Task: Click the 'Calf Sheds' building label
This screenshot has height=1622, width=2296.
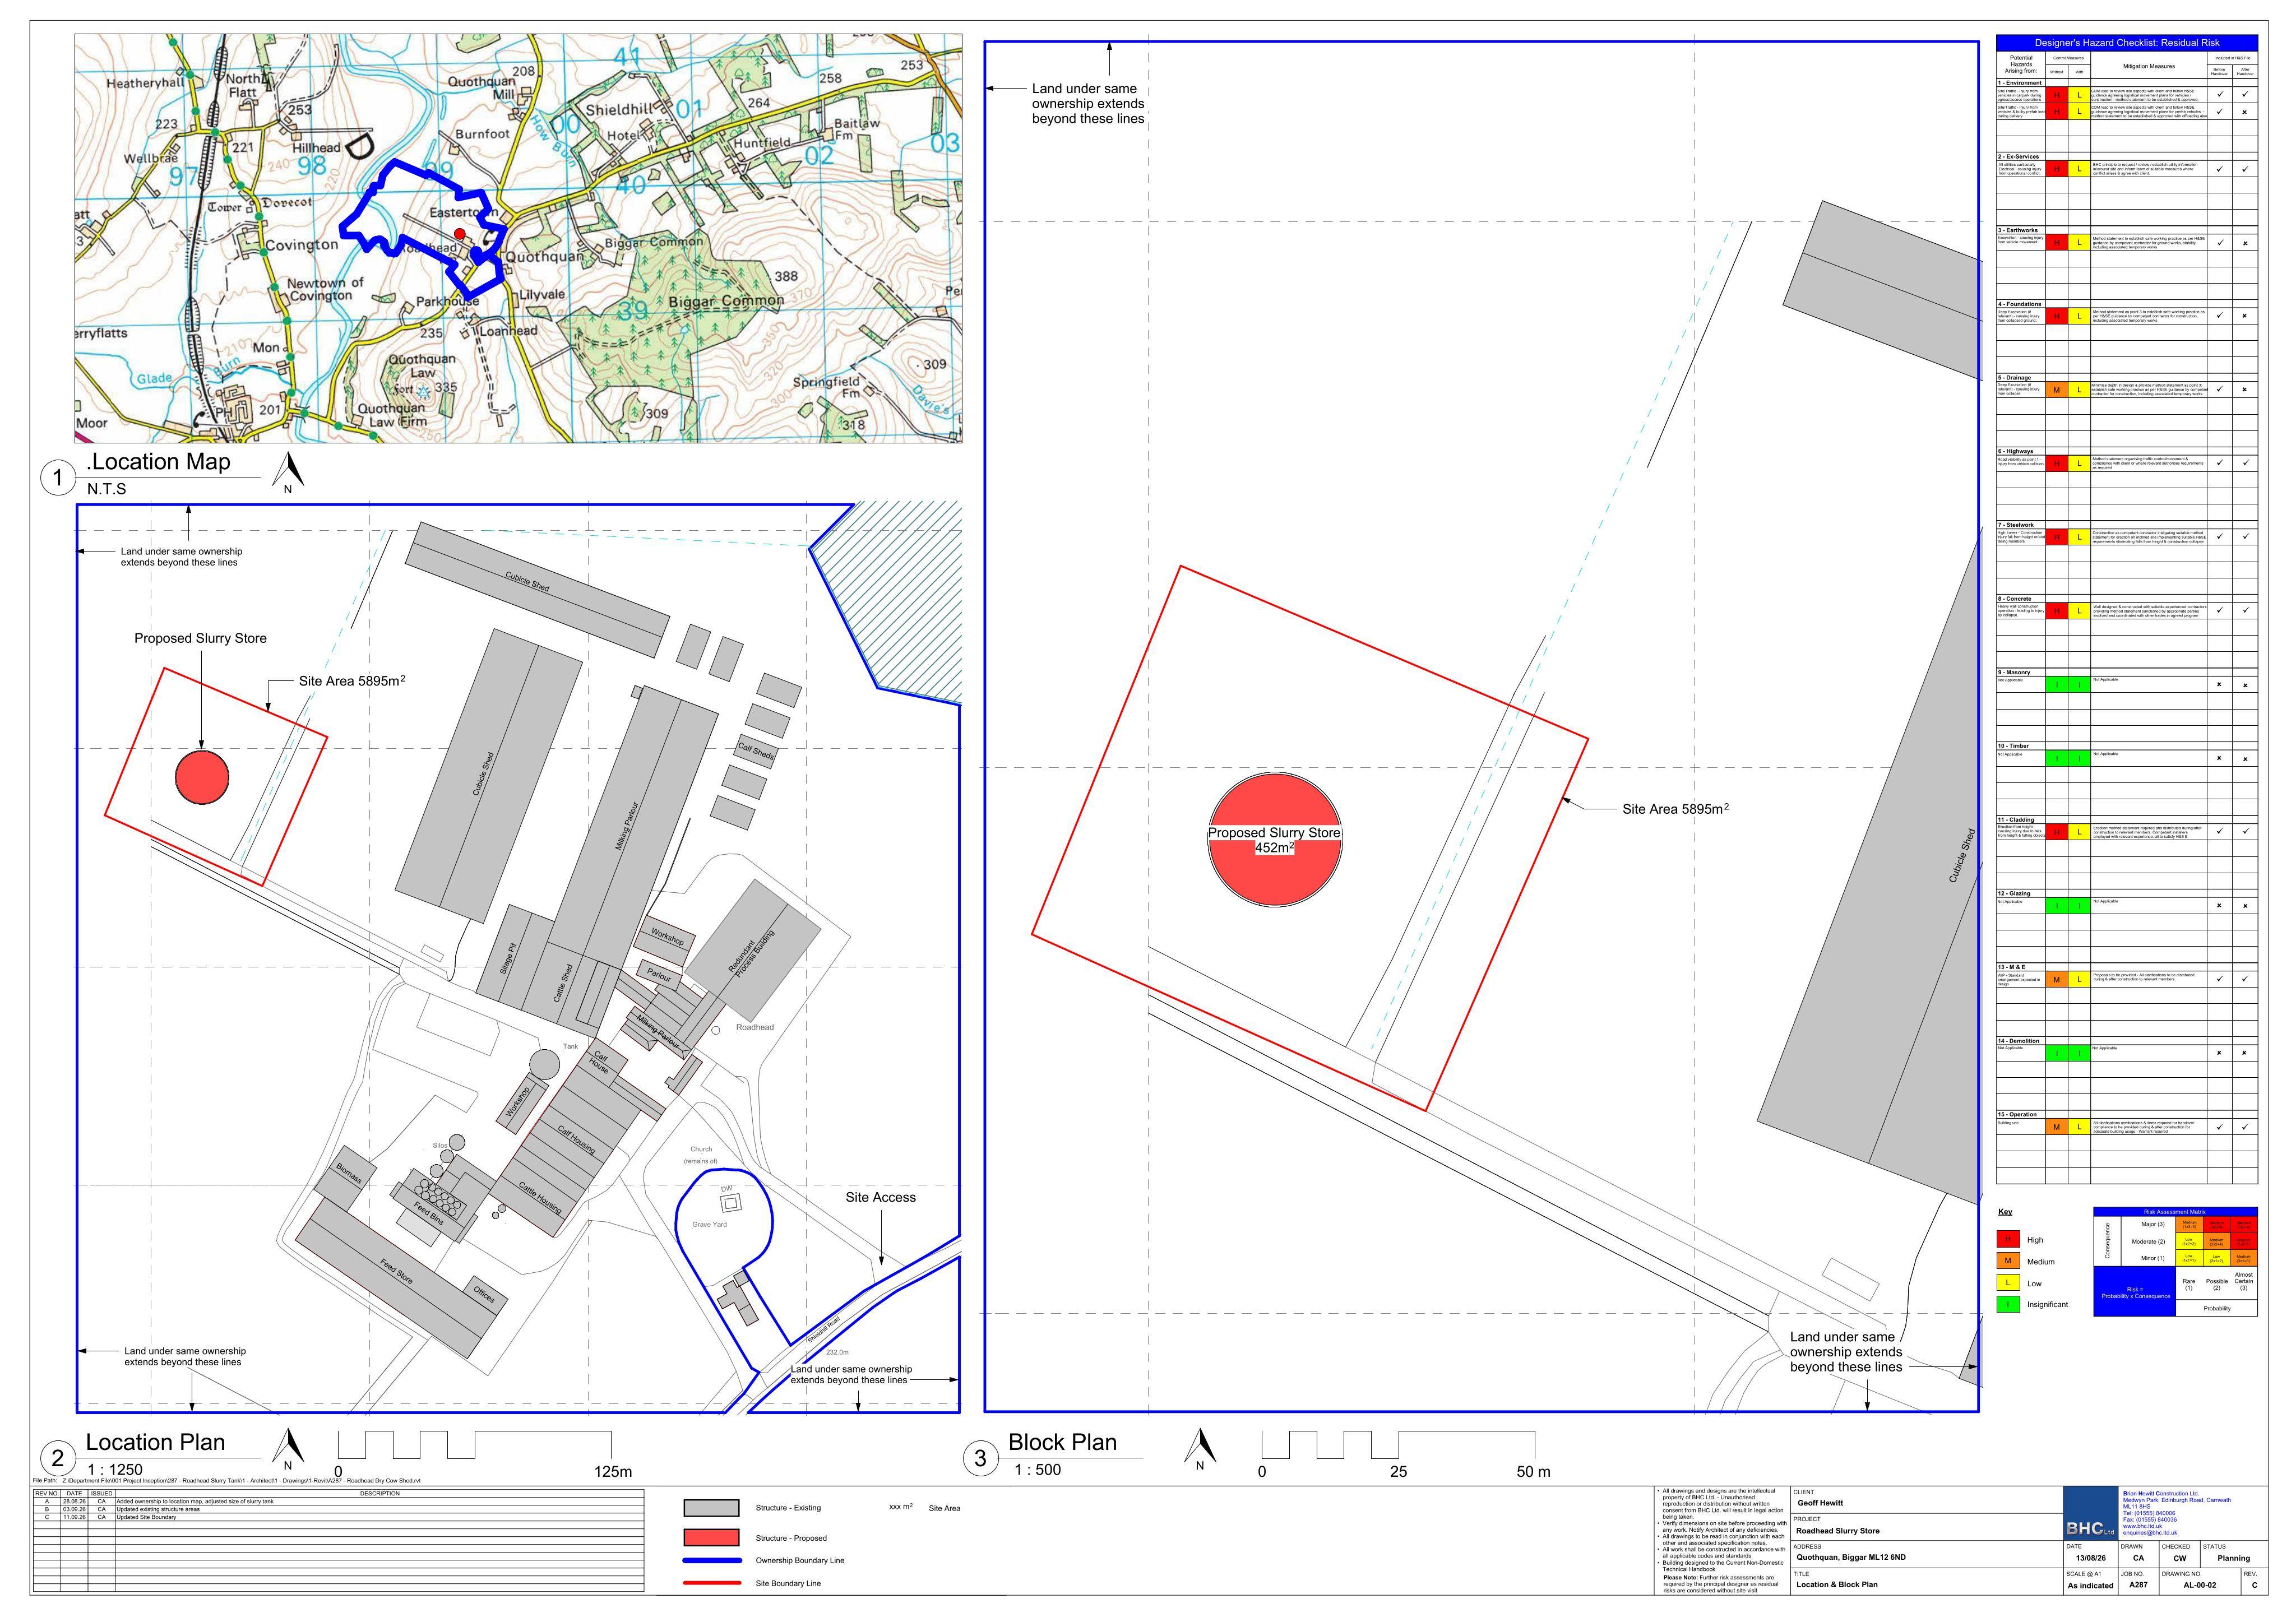Action: [x=755, y=749]
